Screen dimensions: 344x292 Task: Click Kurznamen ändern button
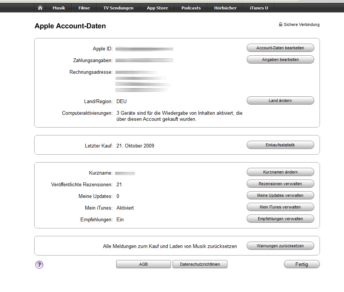(280, 172)
